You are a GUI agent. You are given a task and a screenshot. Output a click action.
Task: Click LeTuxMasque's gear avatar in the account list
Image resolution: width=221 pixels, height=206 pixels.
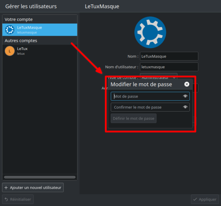[x=10, y=30]
